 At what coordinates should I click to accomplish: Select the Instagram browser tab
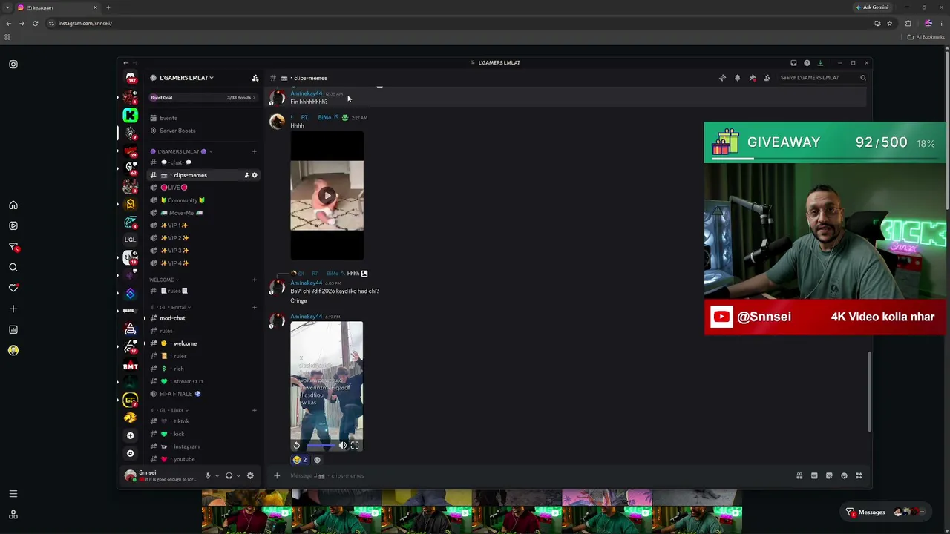click(57, 7)
